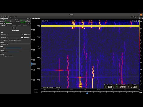Switch to the Markers tab
Viewport: 143px width, 107px height.
click(25, 25)
